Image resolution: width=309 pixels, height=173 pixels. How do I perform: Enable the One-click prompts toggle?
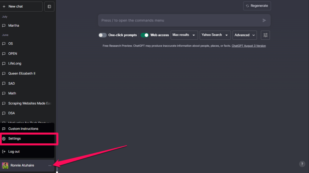tap(103, 35)
